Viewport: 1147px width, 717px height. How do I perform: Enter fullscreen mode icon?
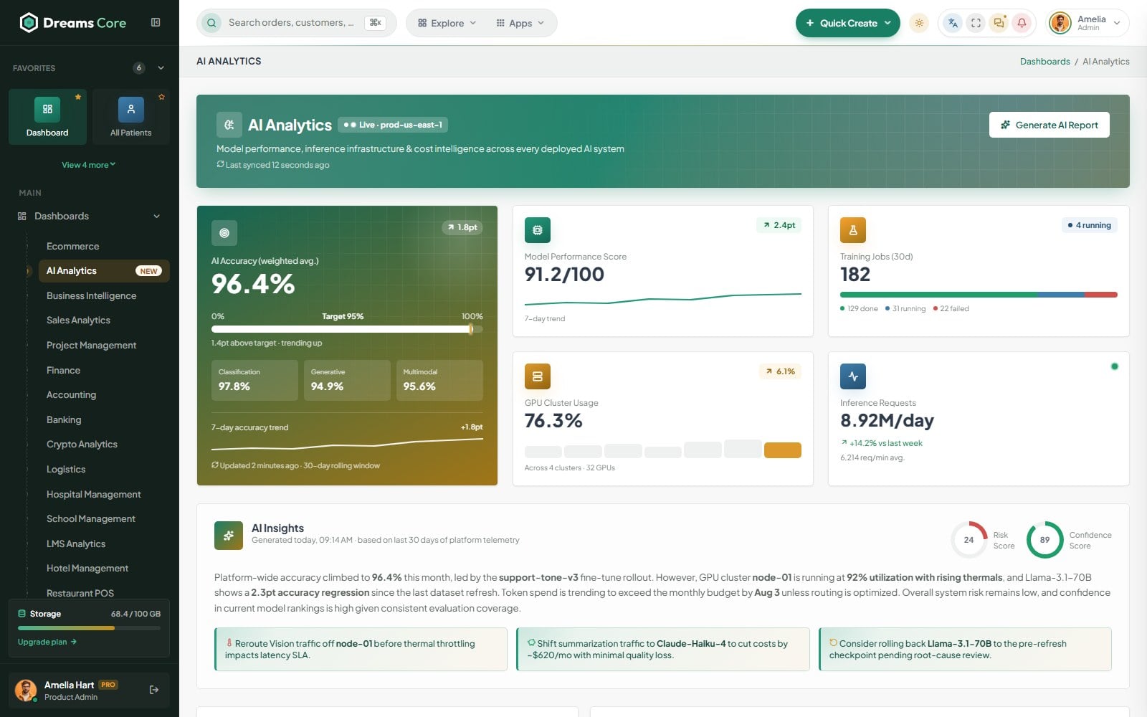tap(976, 23)
